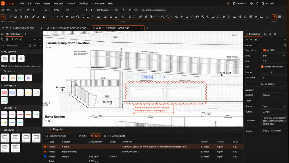Click the search icon in Properties panel
This screenshot has width=289, height=163.
pyautogui.click(x=270, y=34)
